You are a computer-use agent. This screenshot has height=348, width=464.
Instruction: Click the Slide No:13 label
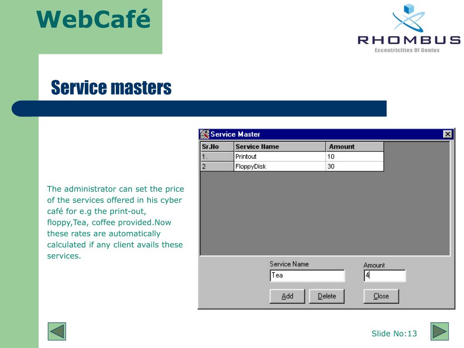(x=394, y=334)
